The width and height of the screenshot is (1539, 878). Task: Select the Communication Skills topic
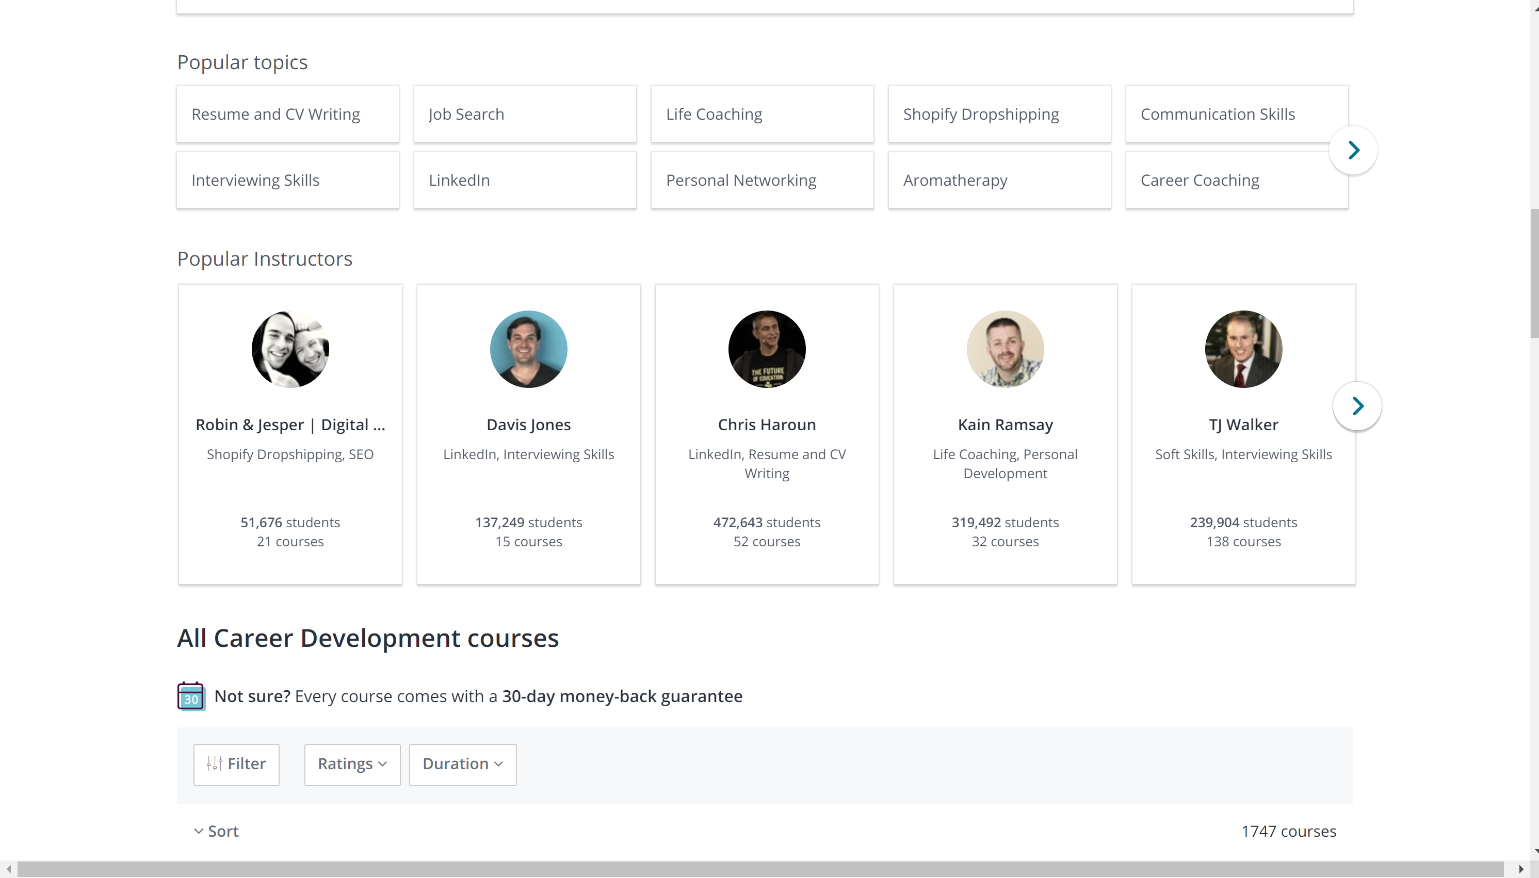click(x=1236, y=113)
